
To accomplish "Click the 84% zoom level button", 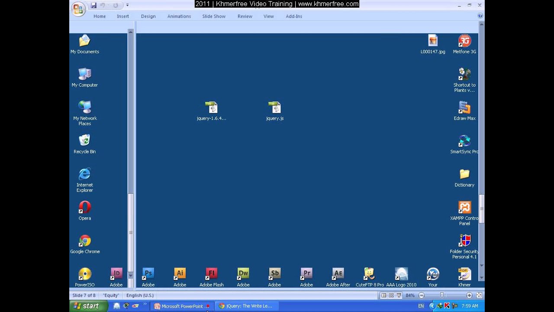I will 410,295.
